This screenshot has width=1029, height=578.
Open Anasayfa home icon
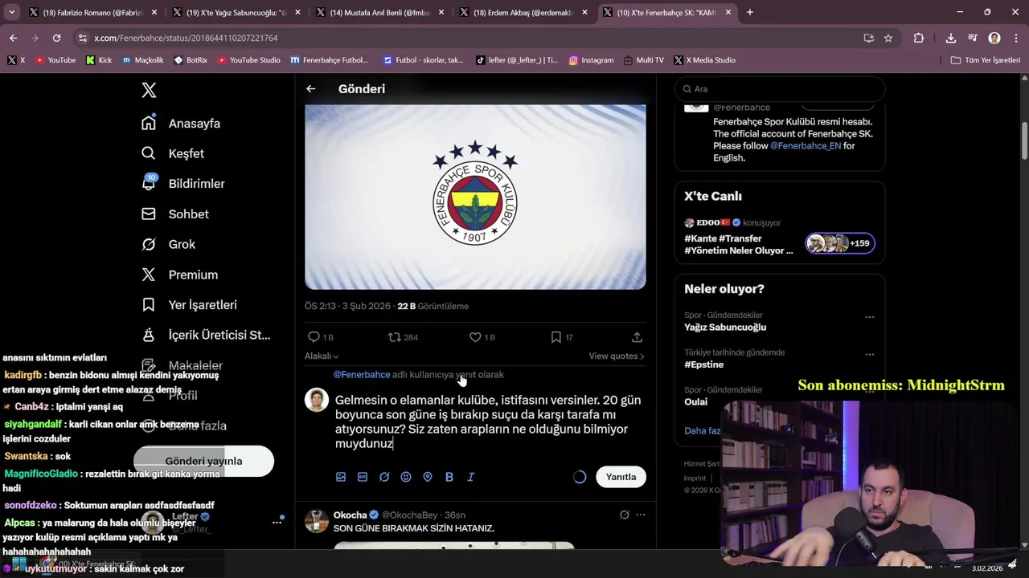pos(149,123)
